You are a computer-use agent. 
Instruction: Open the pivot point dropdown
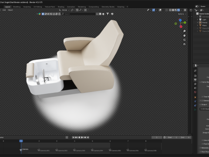coord(73,10)
